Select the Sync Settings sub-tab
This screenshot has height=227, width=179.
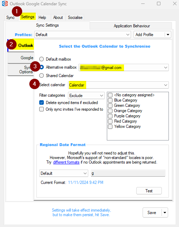coord(47,25)
